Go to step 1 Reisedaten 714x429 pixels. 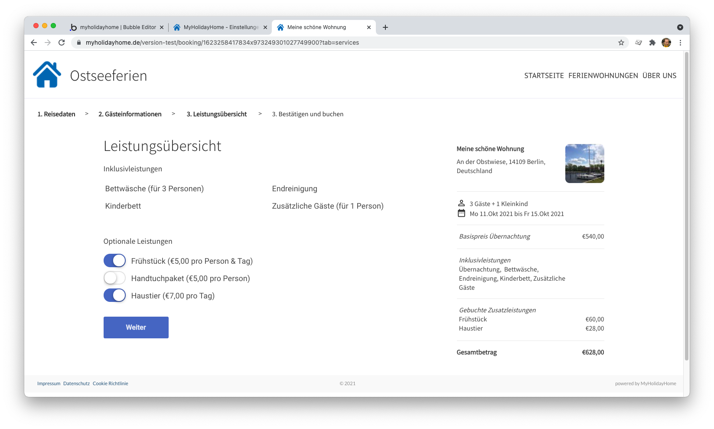point(56,114)
